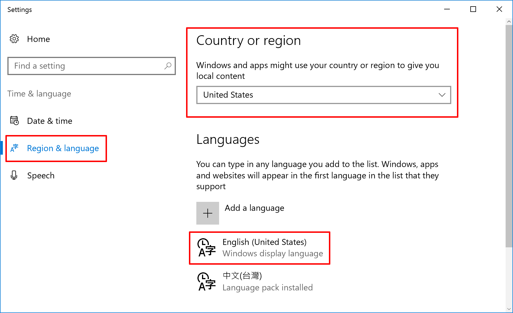
Task: Click the dropdown chevron next to United States
Action: [x=442, y=95]
